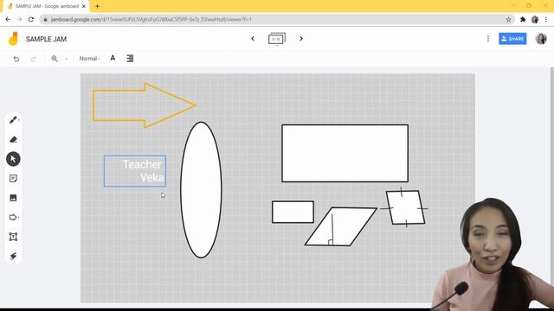554x311 pixels.
Task: Select the Pen drawing tool
Action: click(13, 120)
